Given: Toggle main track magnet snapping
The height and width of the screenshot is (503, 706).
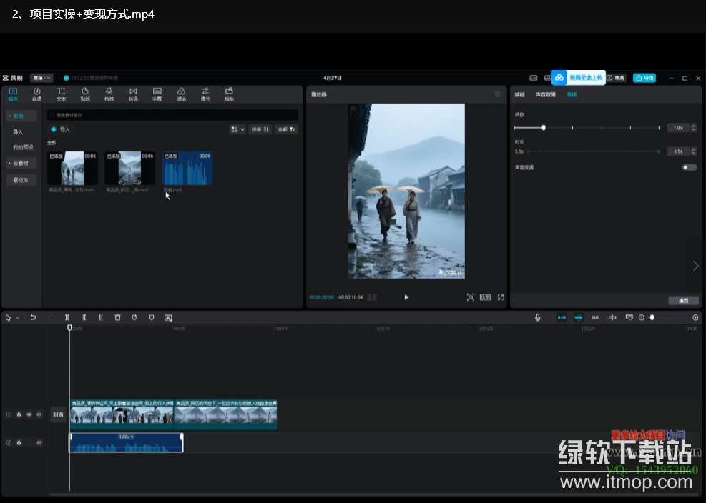Looking at the screenshot, I should [562, 318].
